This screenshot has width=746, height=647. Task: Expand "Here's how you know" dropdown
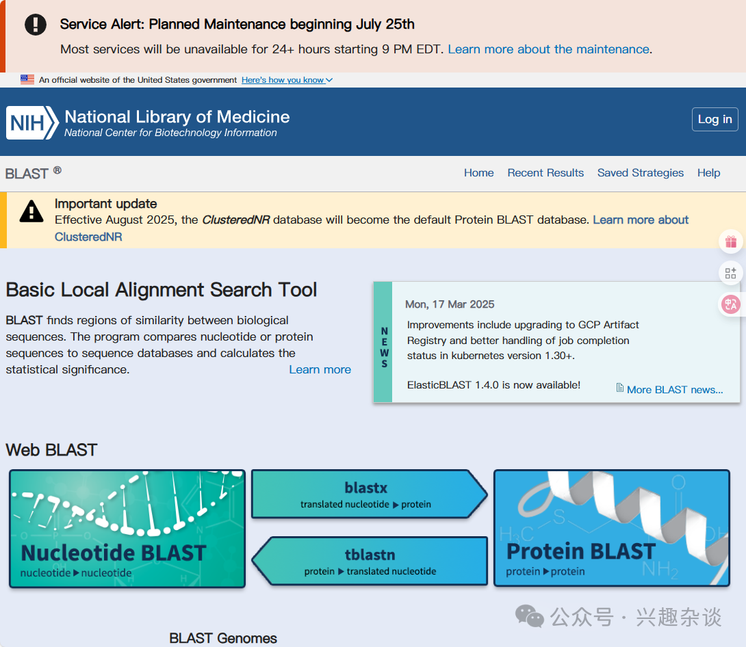point(287,80)
